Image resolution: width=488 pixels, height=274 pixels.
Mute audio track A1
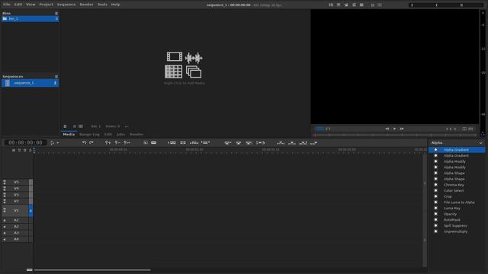click(5, 220)
